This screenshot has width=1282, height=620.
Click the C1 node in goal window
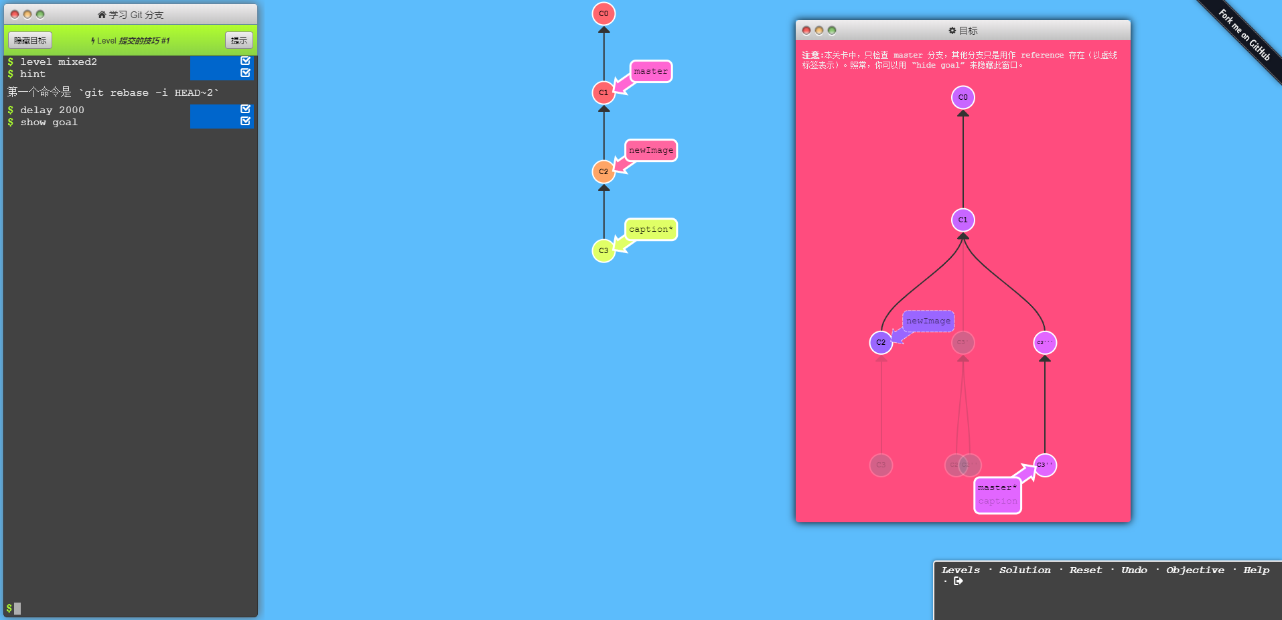click(x=963, y=220)
